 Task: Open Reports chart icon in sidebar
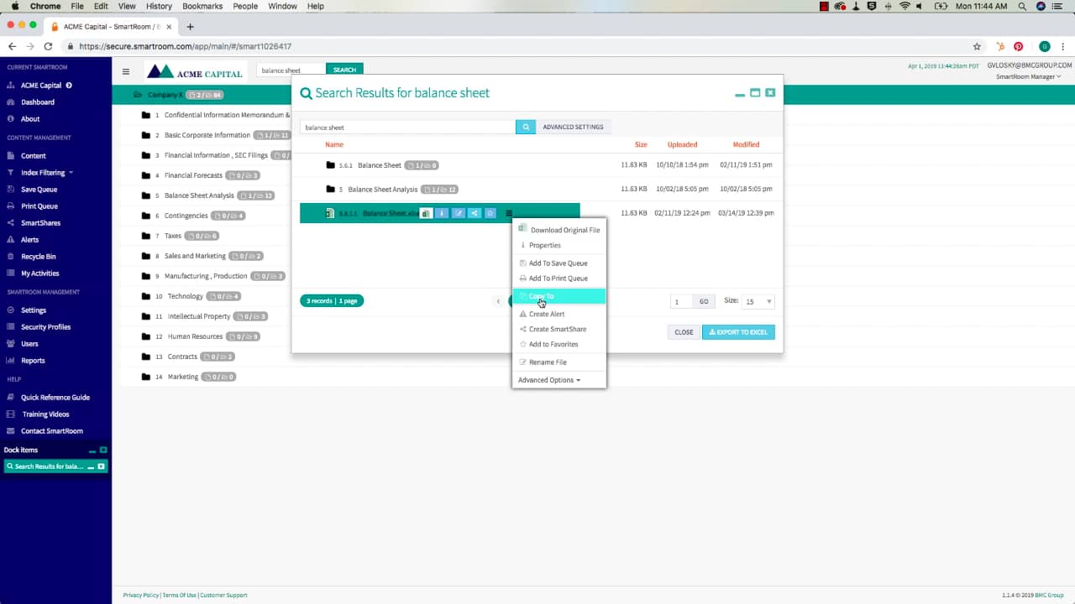pos(11,361)
